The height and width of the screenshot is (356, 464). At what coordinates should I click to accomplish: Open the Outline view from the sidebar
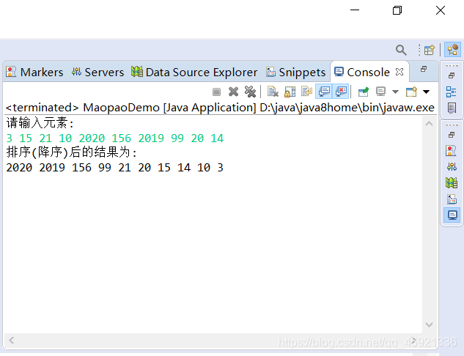(x=452, y=92)
